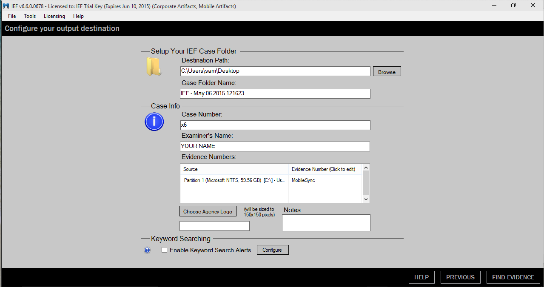Open the File menu
Screen dimensions: 544x287
tap(12, 16)
